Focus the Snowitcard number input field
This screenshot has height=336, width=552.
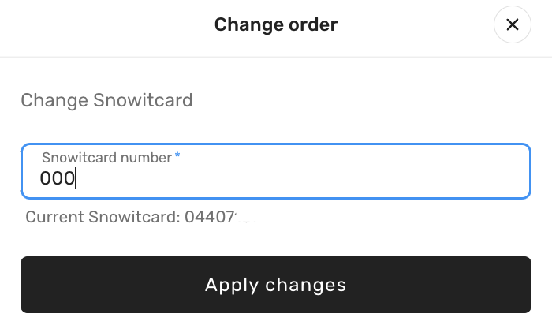click(x=276, y=171)
